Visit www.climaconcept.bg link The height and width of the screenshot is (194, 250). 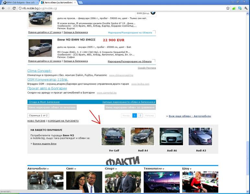[121, 75]
